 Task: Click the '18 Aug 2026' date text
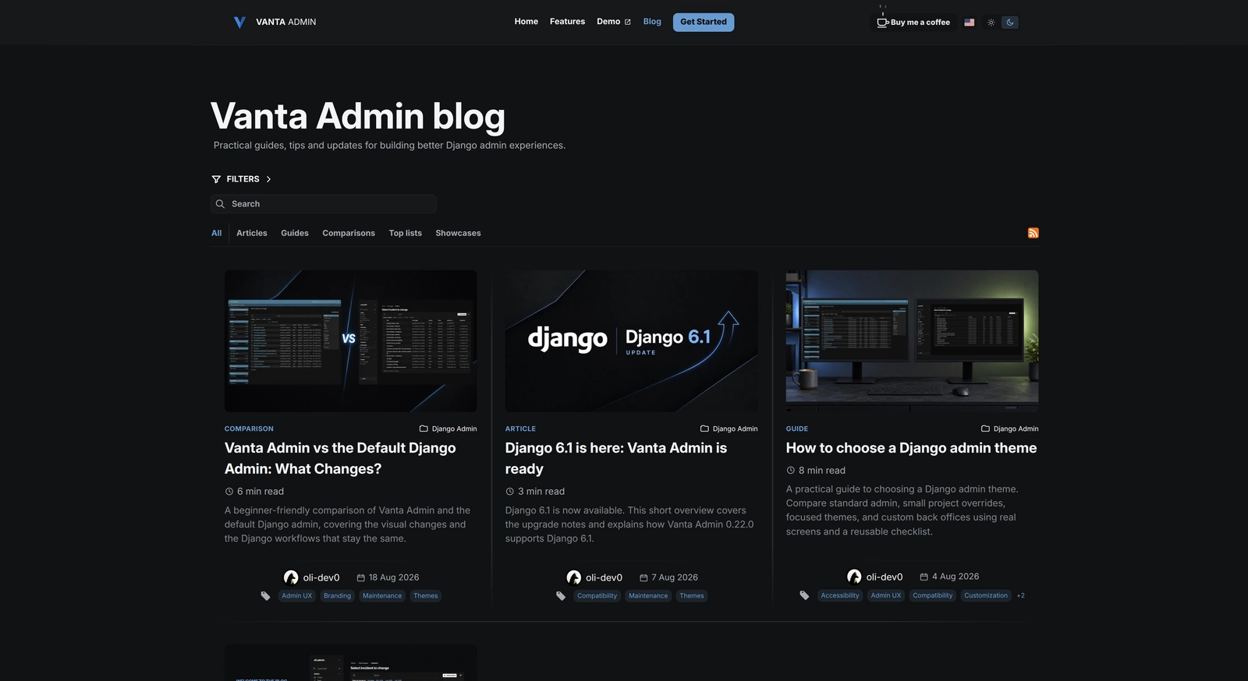coord(394,577)
